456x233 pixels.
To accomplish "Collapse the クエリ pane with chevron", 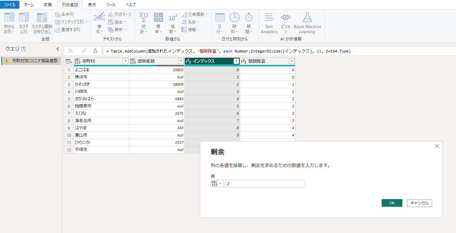I will [x=58, y=49].
